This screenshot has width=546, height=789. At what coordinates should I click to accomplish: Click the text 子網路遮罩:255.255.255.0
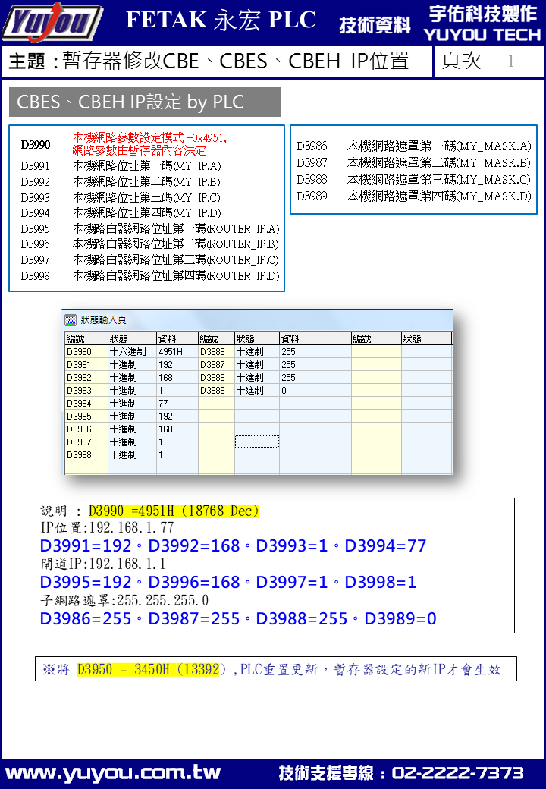(124, 600)
